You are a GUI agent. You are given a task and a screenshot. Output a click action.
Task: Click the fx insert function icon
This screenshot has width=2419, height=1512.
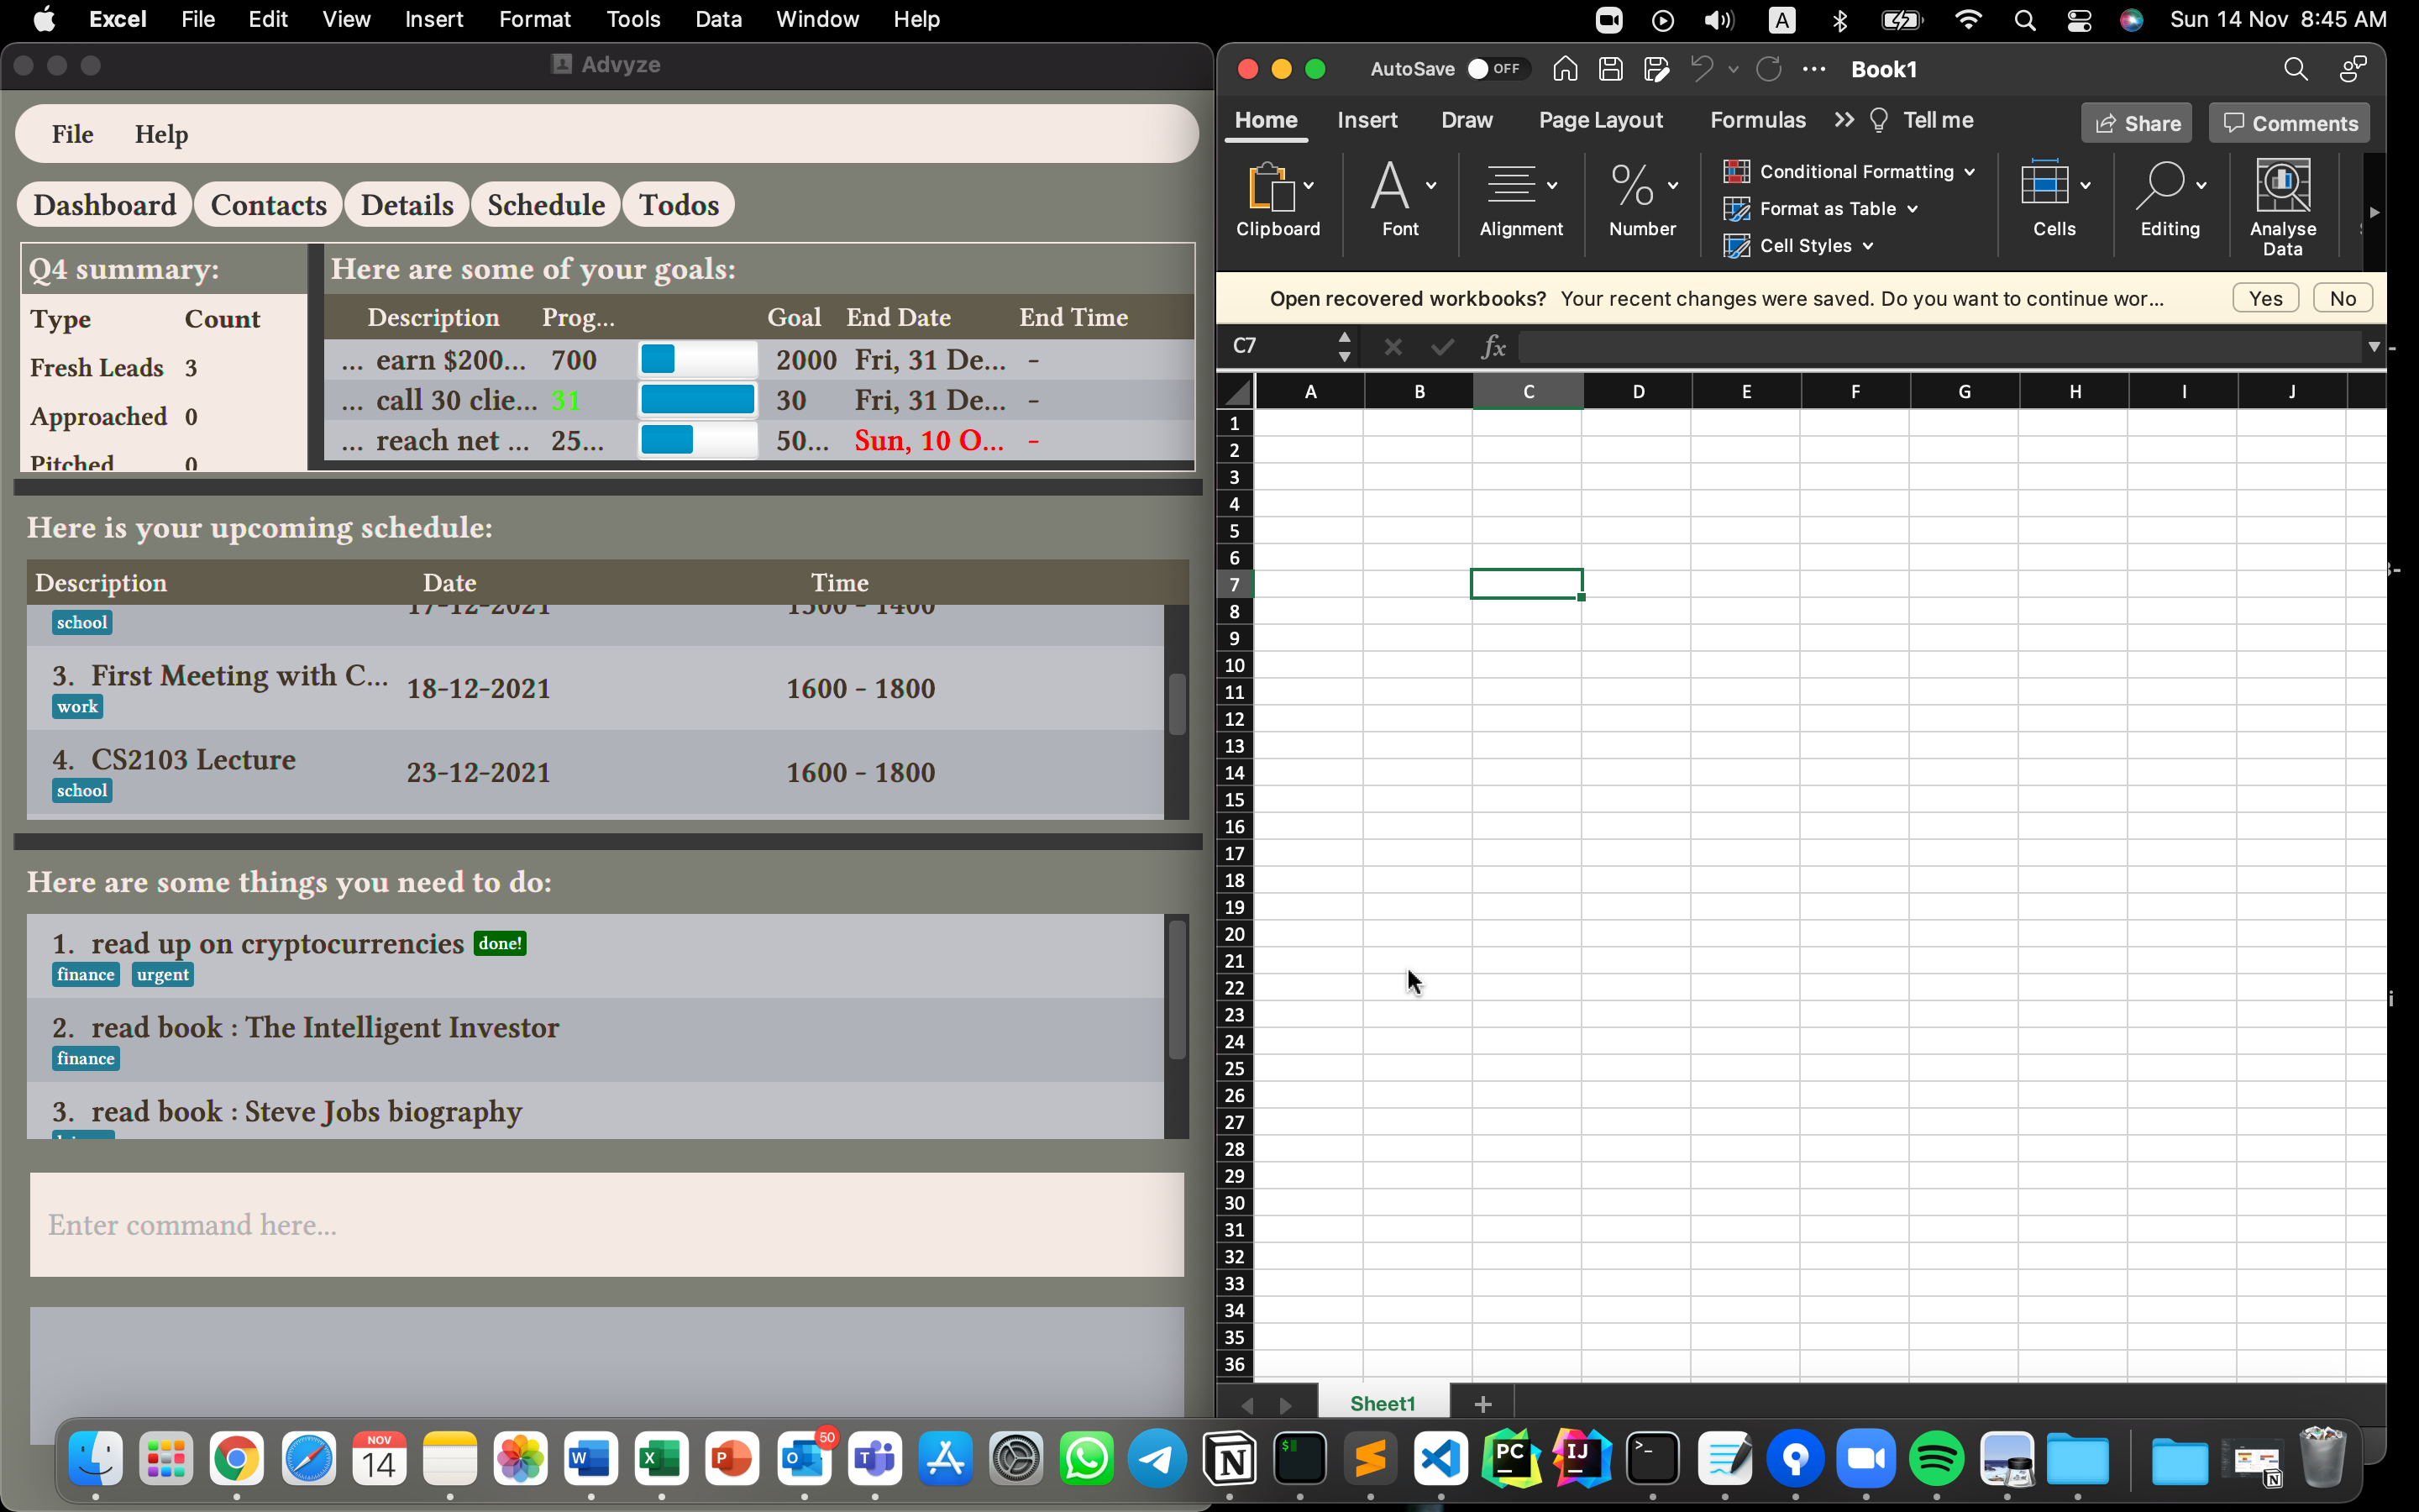click(x=1493, y=346)
